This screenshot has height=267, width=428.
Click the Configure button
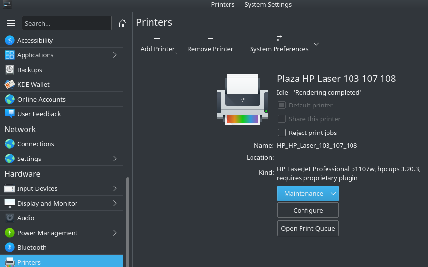(308, 210)
